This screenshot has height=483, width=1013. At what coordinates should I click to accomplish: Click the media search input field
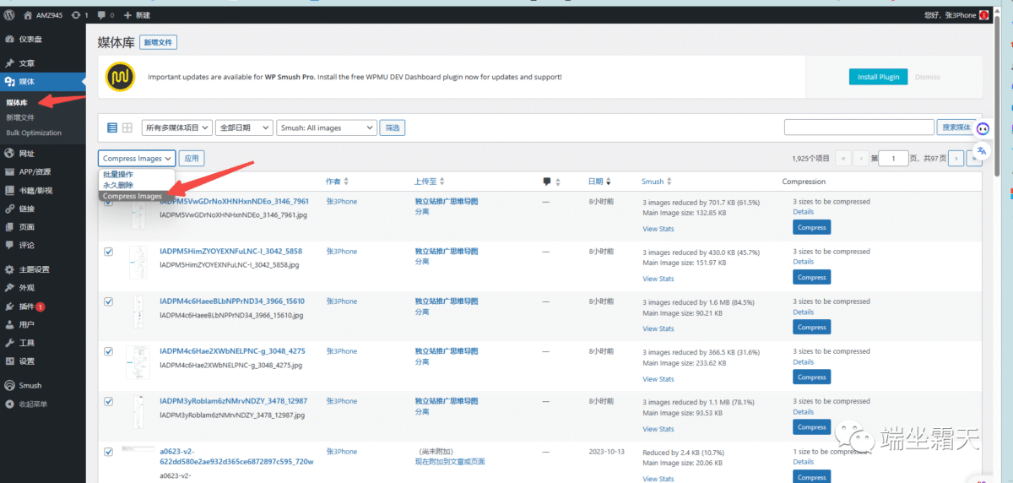858,128
